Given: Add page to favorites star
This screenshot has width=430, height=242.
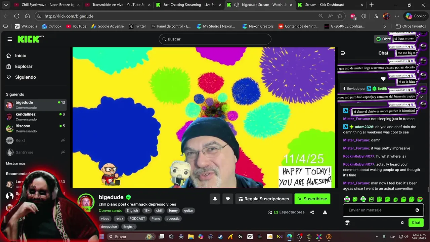Looking at the screenshot, I should point(340,16).
